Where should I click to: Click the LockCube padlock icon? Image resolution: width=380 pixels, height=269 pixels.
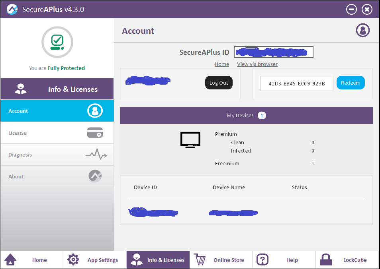(326, 259)
